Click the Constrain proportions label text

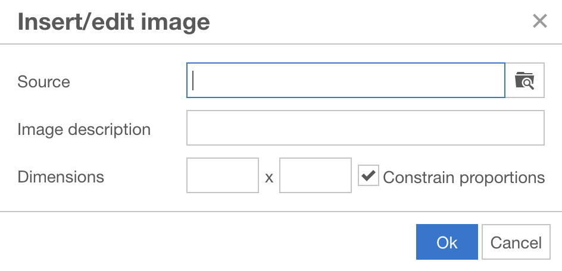point(464,177)
